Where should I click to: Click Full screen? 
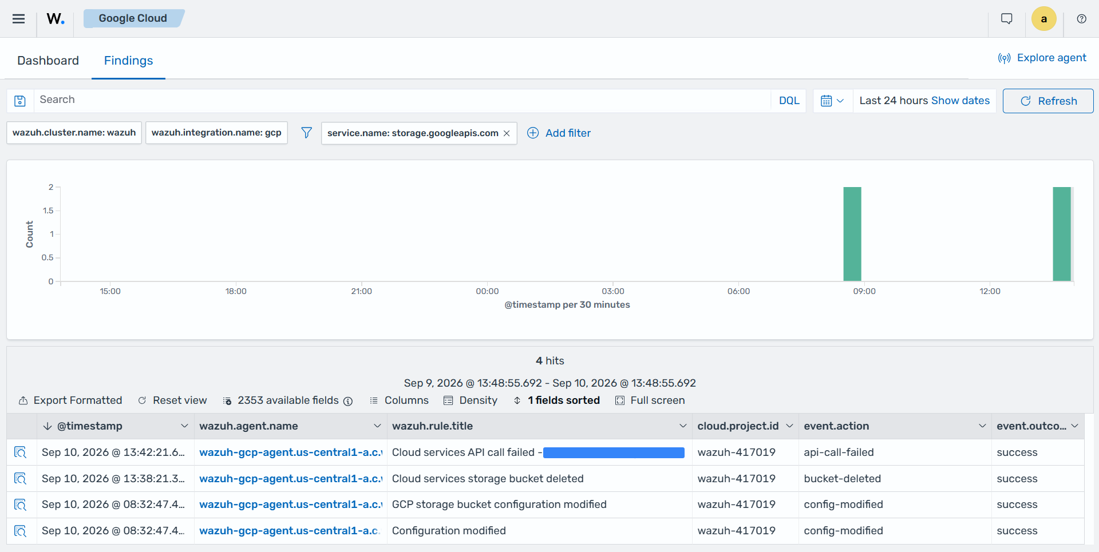(x=650, y=400)
